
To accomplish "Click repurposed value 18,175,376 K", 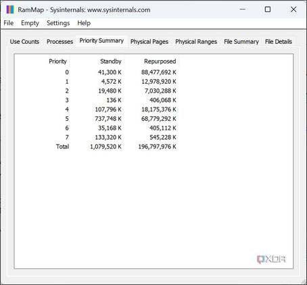I will 159,109.
